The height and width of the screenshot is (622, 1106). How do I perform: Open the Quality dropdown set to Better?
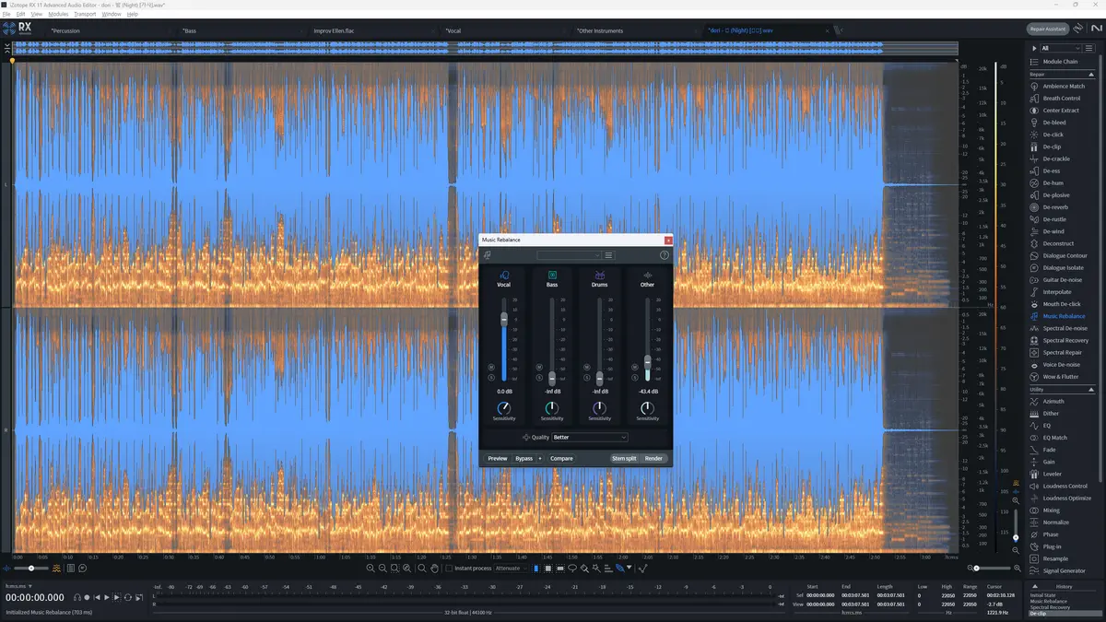pyautogui.click(x=589, y=438)
